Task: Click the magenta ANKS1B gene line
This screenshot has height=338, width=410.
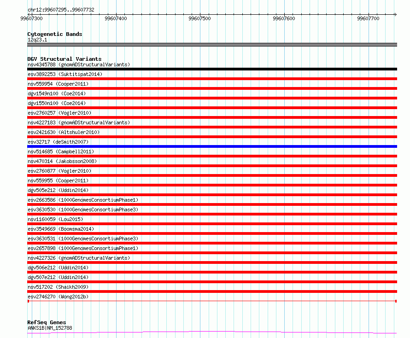Action: pos(212,332)
